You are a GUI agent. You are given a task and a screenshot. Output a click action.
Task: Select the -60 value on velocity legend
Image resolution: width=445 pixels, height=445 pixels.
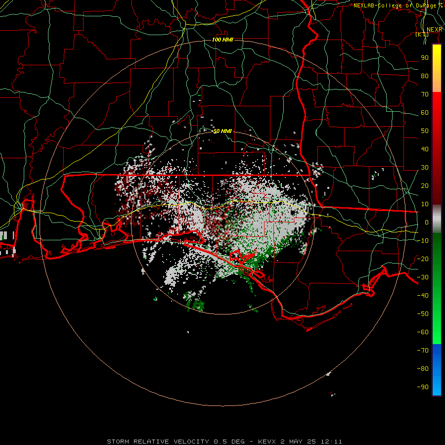[x=423, y=332]
